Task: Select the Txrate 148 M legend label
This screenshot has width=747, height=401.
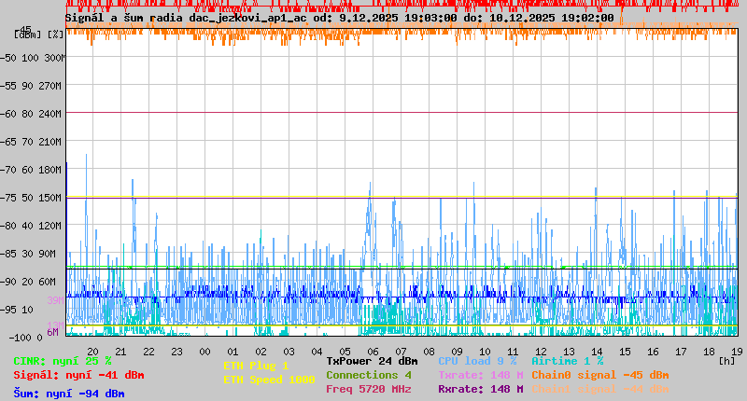Action: tap(480, 375)
